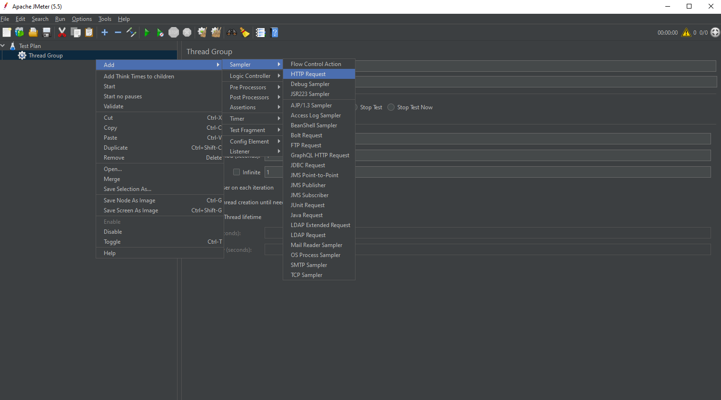Collapse the Test Plan tree node
Image resolution: width=721 pixels, height=400 pixels.
(3, 46)
